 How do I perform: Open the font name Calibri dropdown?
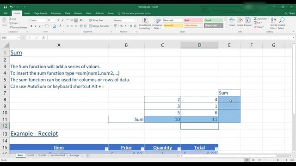pyautogui.click(x=46, y=20)
